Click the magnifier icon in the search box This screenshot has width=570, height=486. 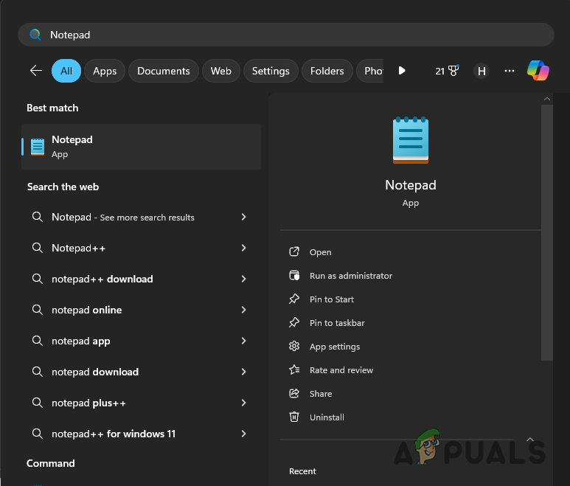tap(35, 35)
